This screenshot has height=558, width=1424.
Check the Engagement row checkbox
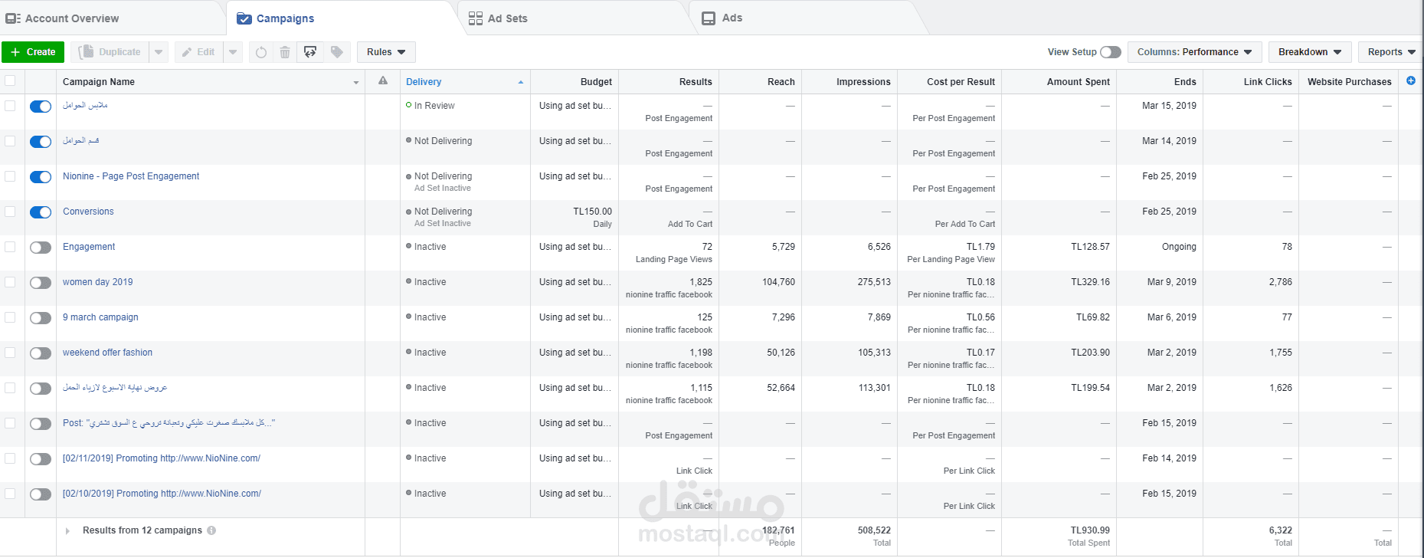pos(10,246)
